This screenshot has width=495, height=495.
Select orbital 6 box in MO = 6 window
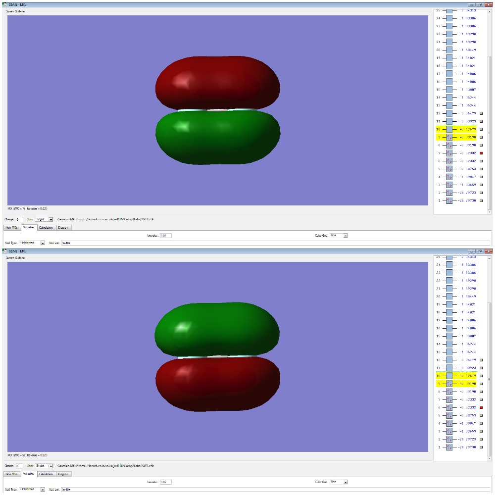[x=449, y=407]
